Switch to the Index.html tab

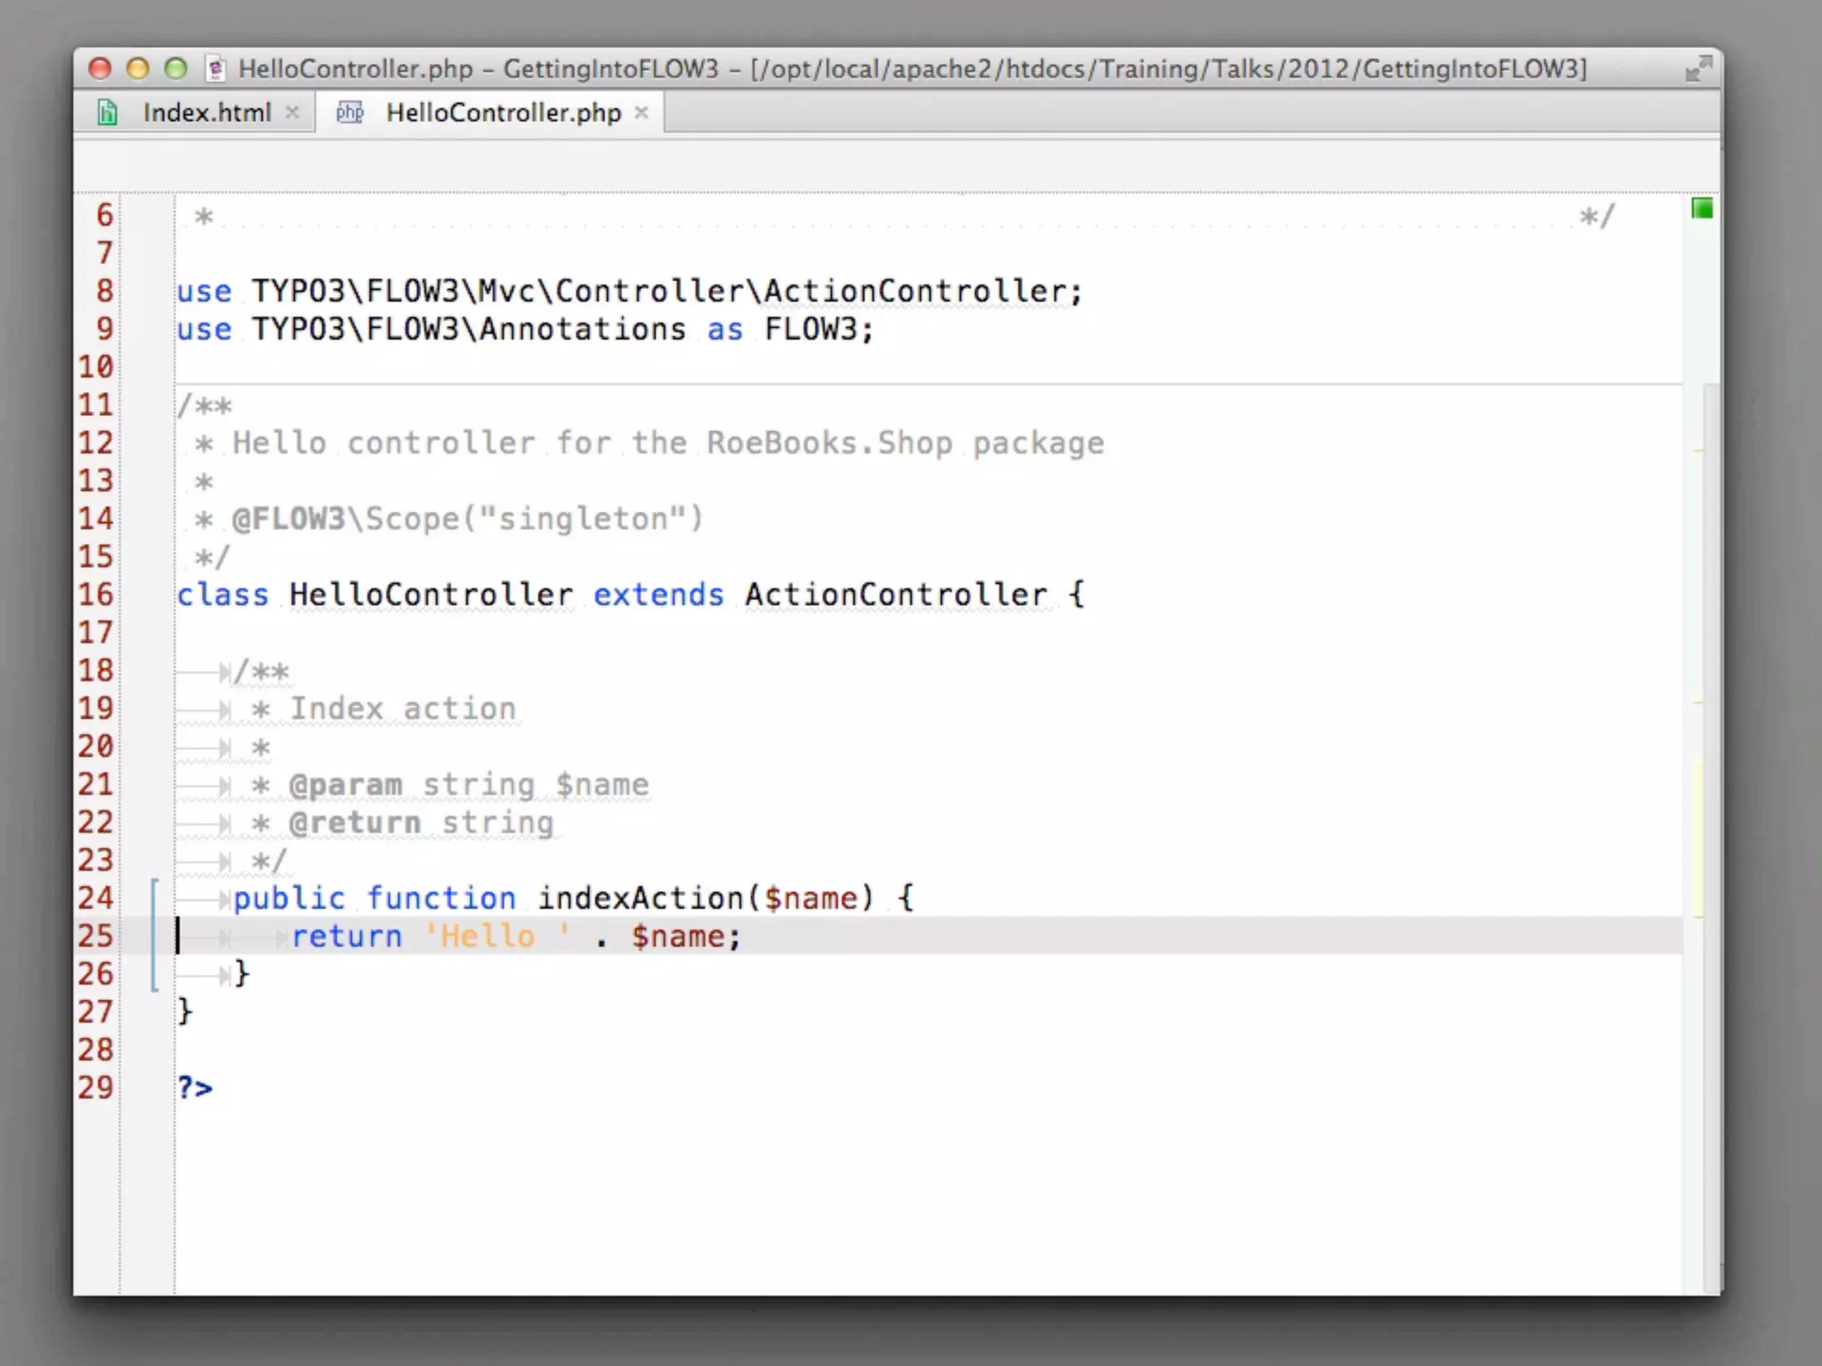pyautogui.click(x=206, y=113)
